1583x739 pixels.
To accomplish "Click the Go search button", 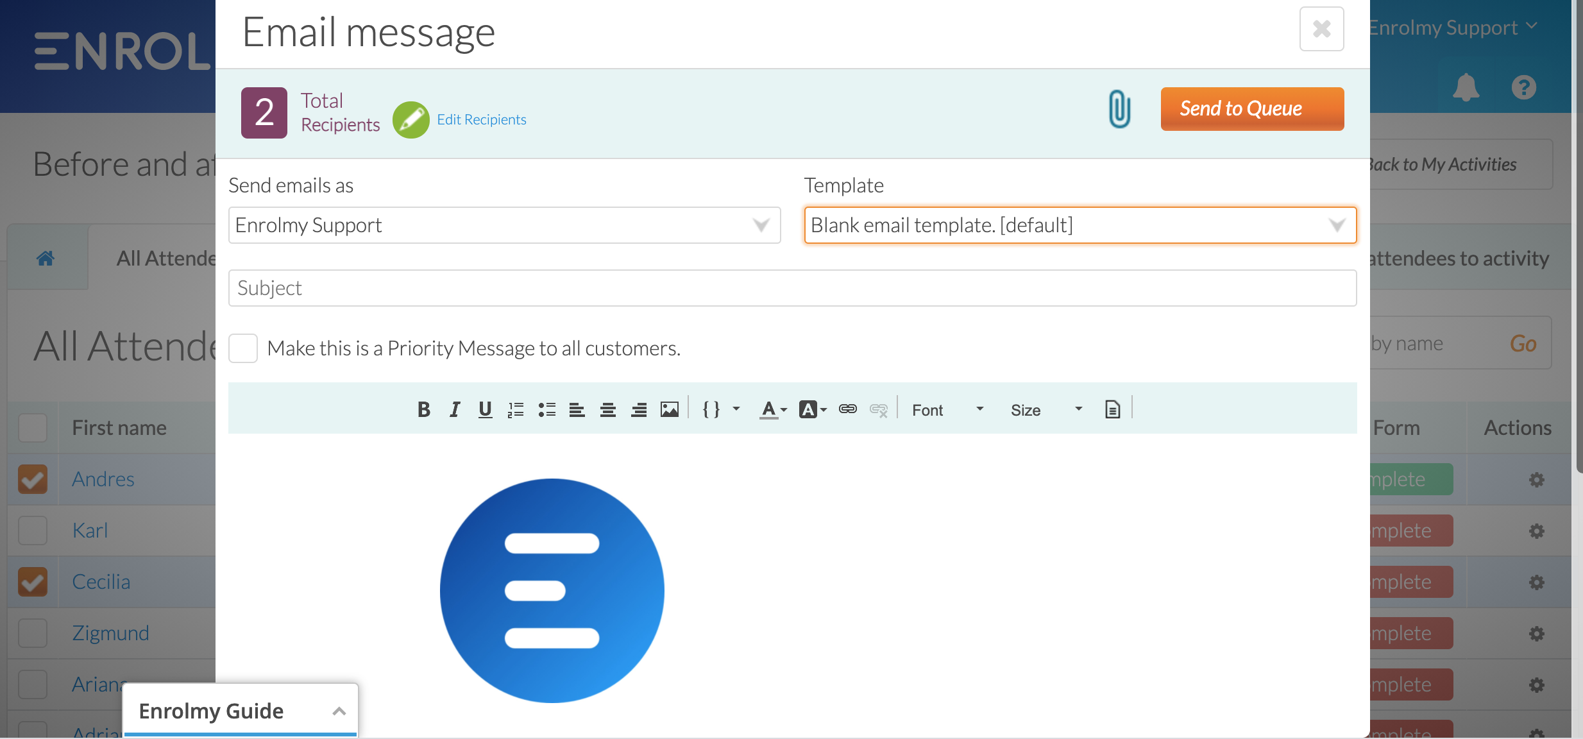I will (x=1523, y=344).
